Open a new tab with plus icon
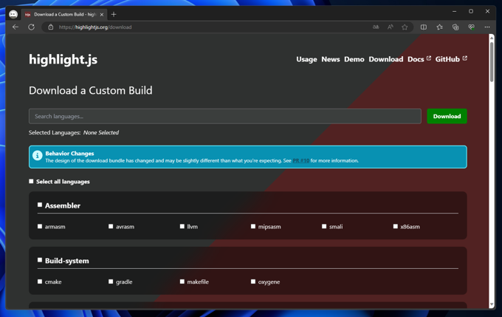 point(114,15)
